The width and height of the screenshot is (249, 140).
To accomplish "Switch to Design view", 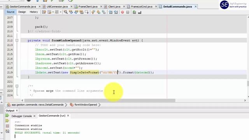I will [22, 12].
